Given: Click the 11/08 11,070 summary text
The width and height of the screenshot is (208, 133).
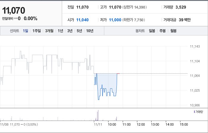Looking at the screenshot, I should pos(19,124).
